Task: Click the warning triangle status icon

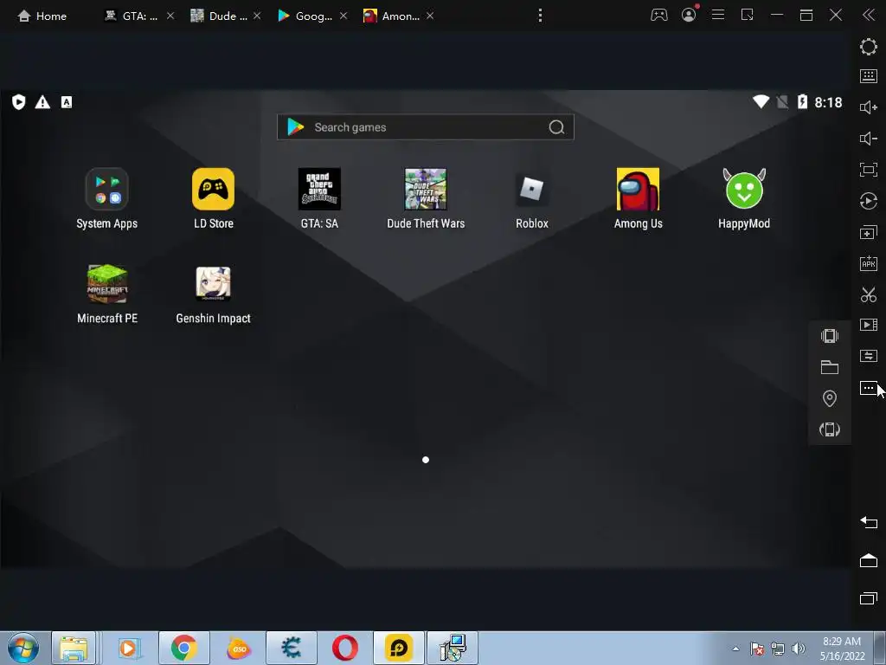Action: click(x=42, y=102)
